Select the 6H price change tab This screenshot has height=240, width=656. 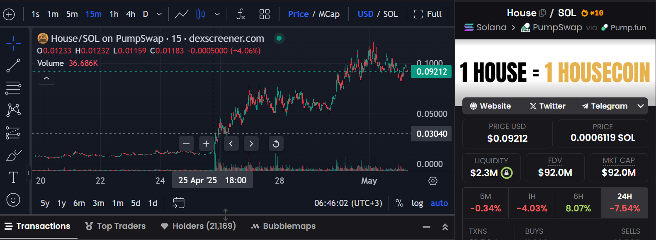point(578,203)
